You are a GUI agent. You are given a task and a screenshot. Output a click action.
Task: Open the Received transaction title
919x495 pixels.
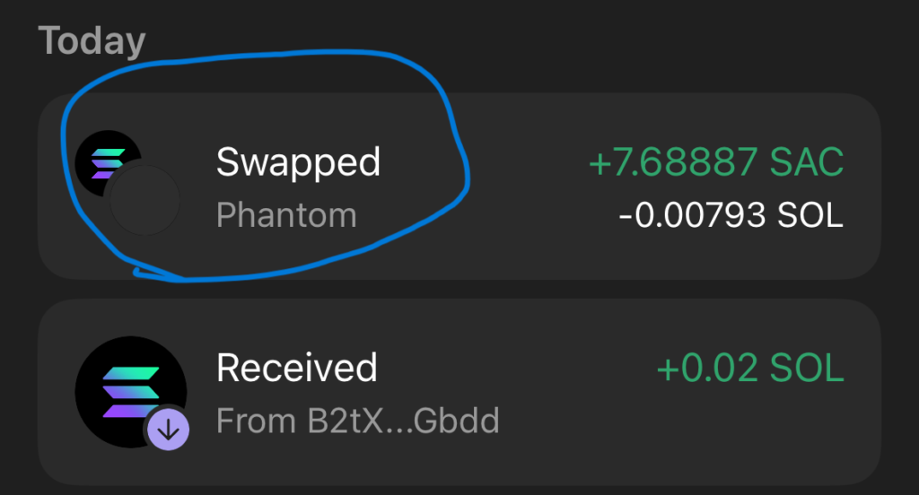[x=297, y=368]
